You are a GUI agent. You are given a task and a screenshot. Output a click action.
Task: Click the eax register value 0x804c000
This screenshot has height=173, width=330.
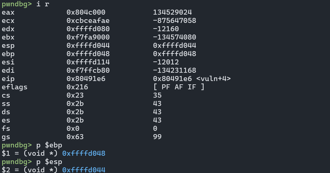coord(86,13)
